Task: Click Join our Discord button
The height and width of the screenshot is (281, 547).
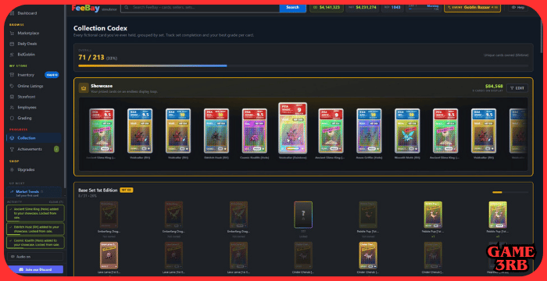Action: (35, 269)
